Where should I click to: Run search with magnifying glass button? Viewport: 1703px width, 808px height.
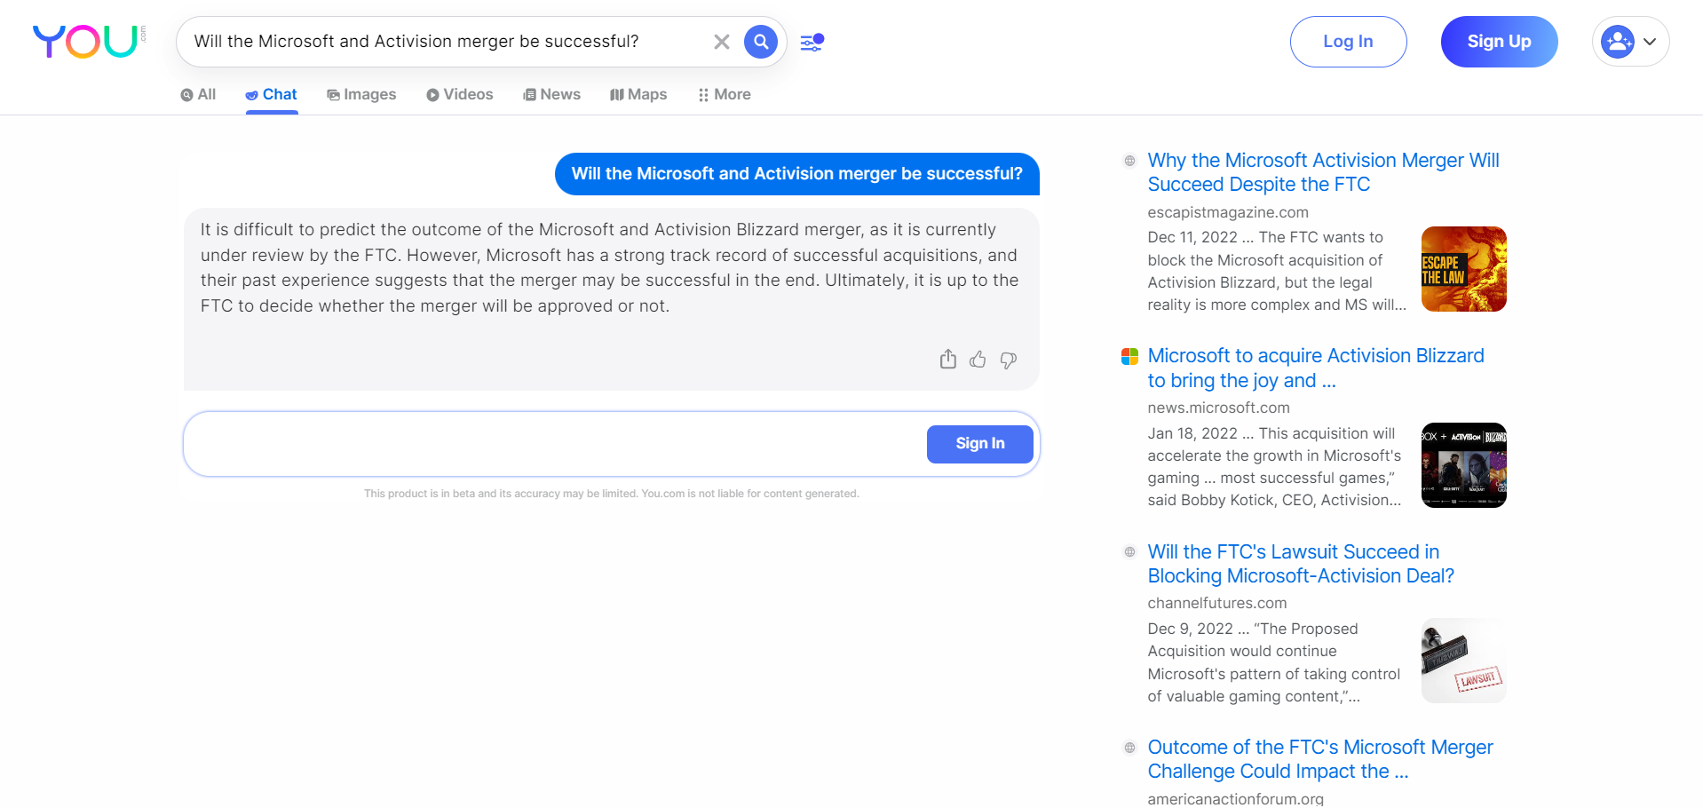pyautogui.click(x=761, y=42)
